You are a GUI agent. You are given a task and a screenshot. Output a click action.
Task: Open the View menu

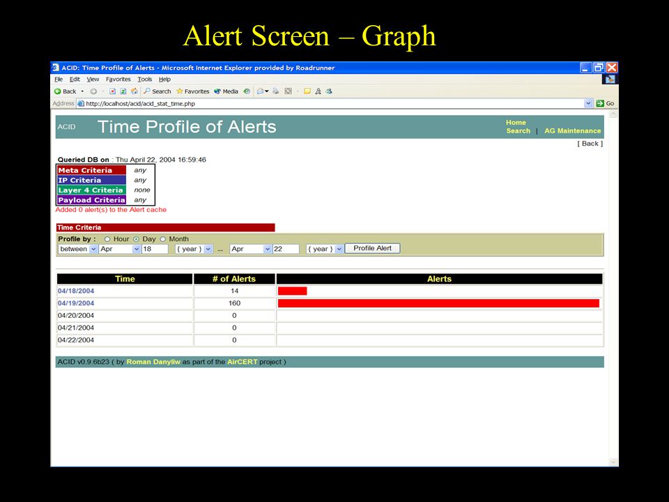[93, 79]
